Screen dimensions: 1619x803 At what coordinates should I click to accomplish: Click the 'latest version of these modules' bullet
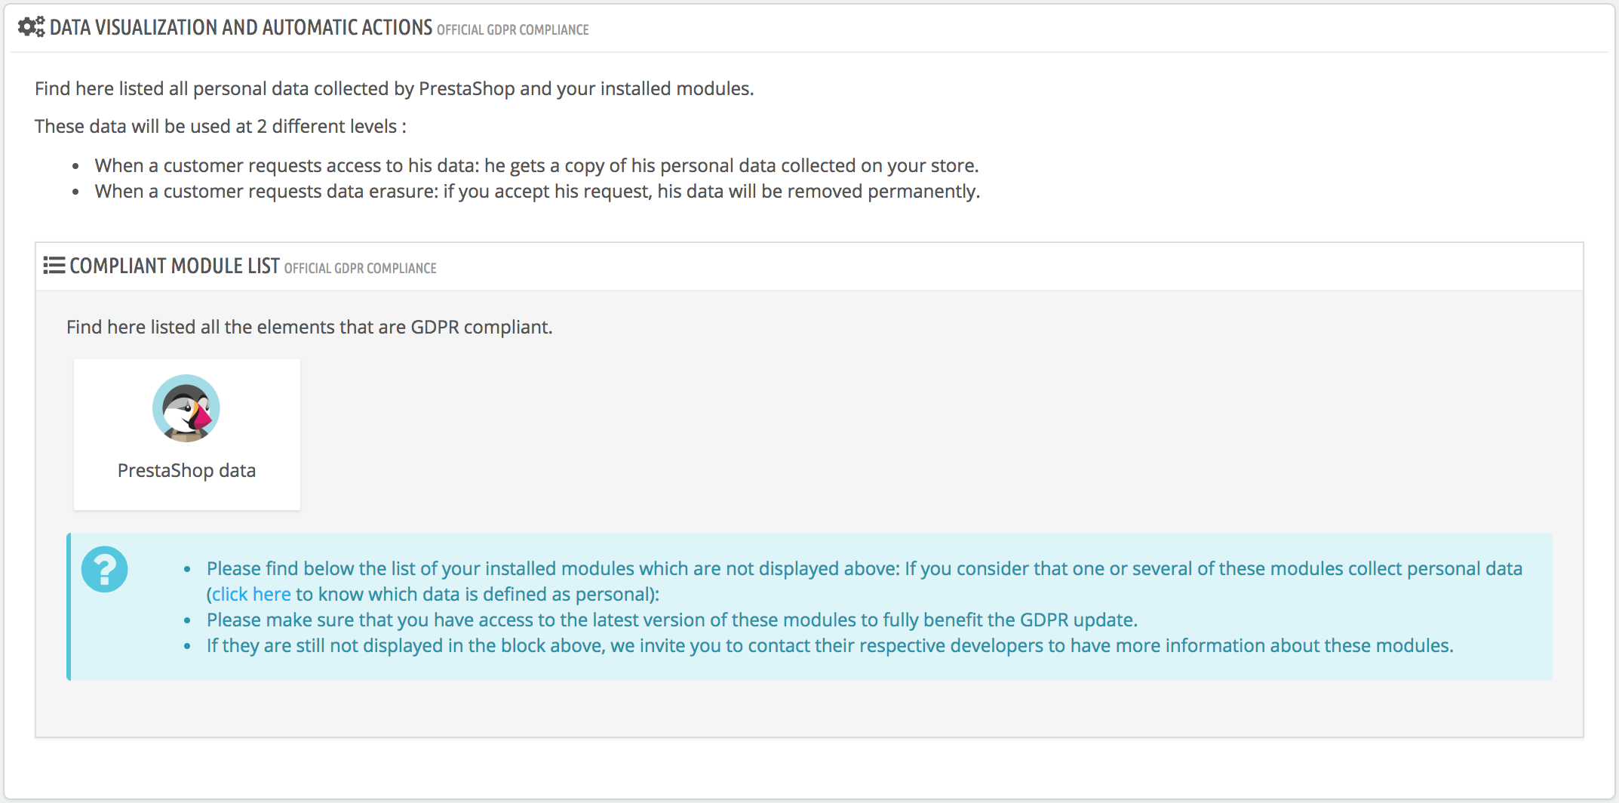[x=672, y=620]
